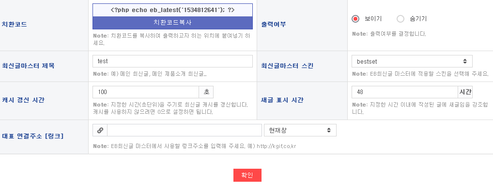Click the 시간 unit addon label
Image resolution: width=493 pixels, height=188 pixels.
[465, 92]
